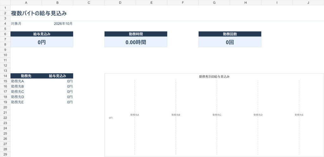Click the 勤務先E chart axis label
The width and height of the screenshot is (324, 157).
299,115
